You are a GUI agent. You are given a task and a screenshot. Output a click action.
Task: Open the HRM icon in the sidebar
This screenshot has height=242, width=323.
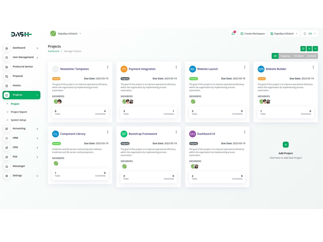[x=7, y=138]
